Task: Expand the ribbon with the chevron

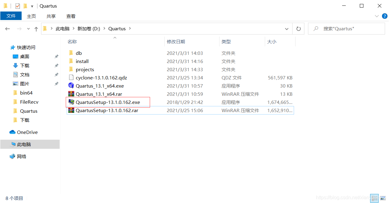Action: (377, 16)
